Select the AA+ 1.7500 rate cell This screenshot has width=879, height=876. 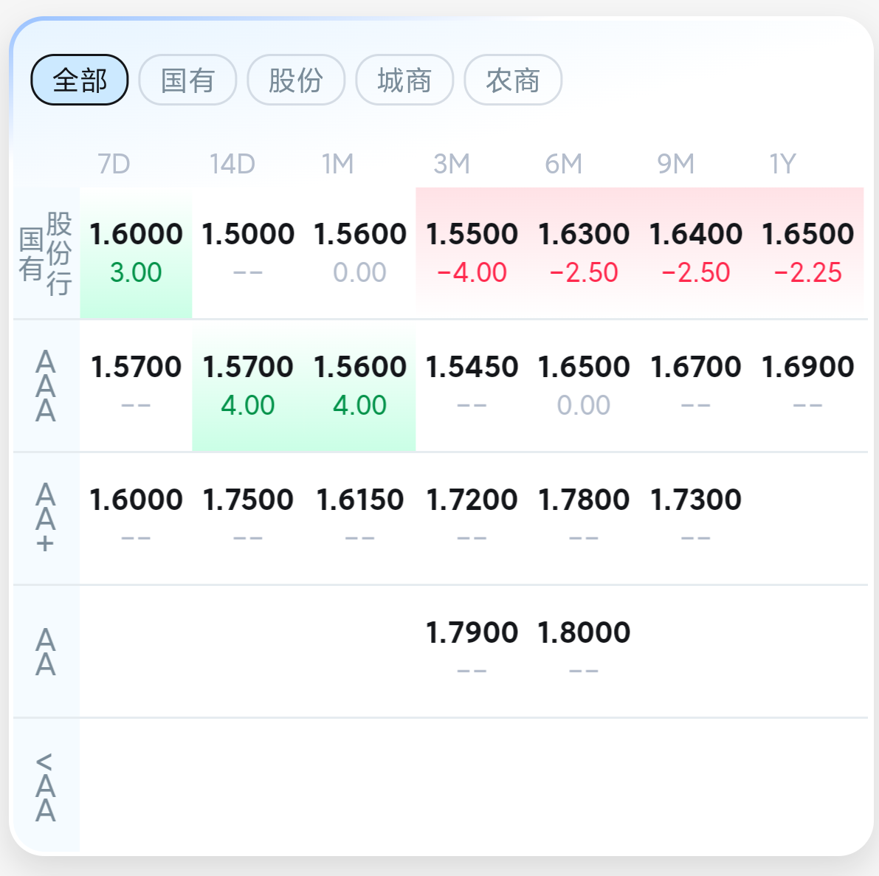(248, 517)
